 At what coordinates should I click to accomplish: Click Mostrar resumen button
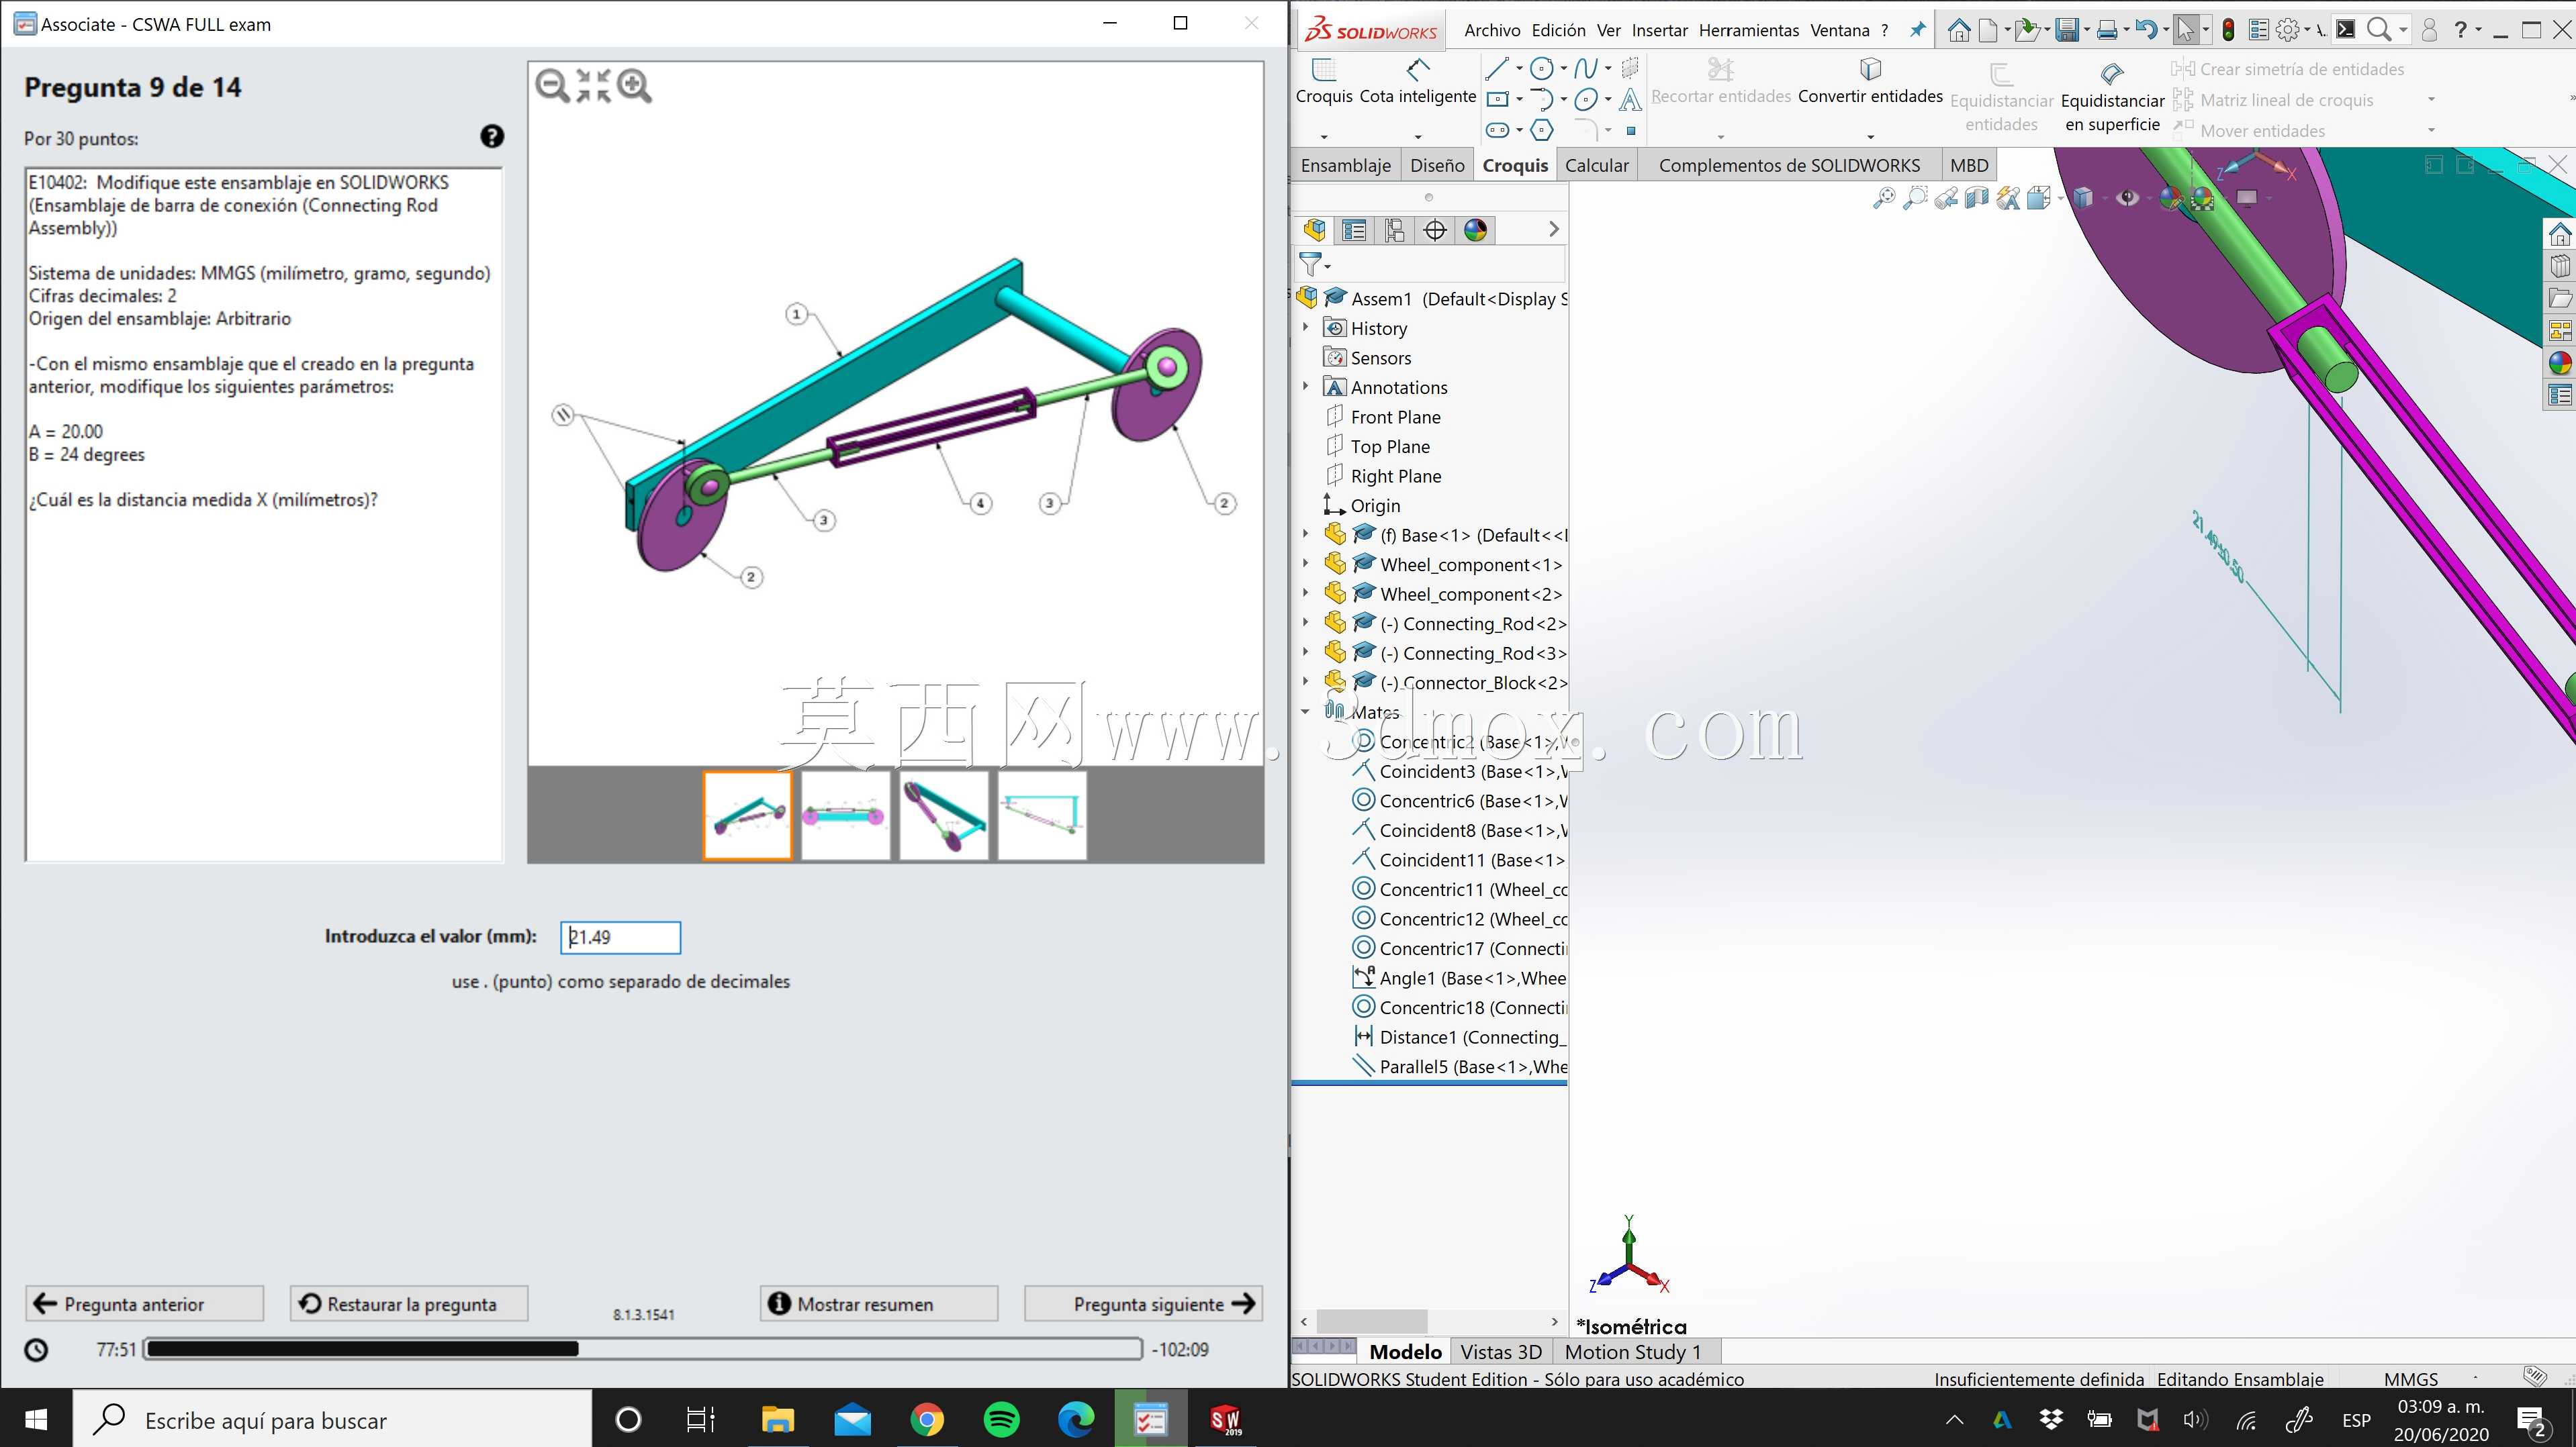879,1303
